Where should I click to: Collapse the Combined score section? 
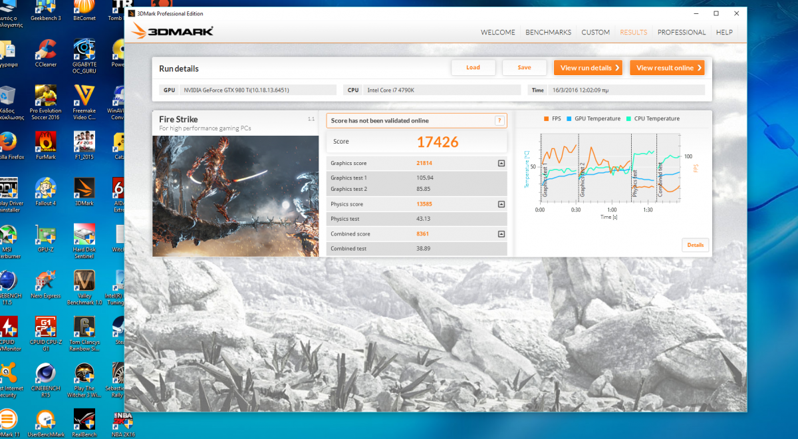click(x=501, y=234)
